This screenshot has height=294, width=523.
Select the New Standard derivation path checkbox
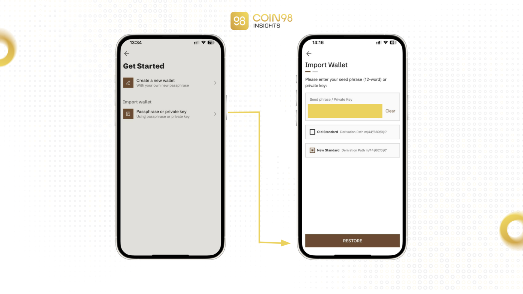point(312,150)
